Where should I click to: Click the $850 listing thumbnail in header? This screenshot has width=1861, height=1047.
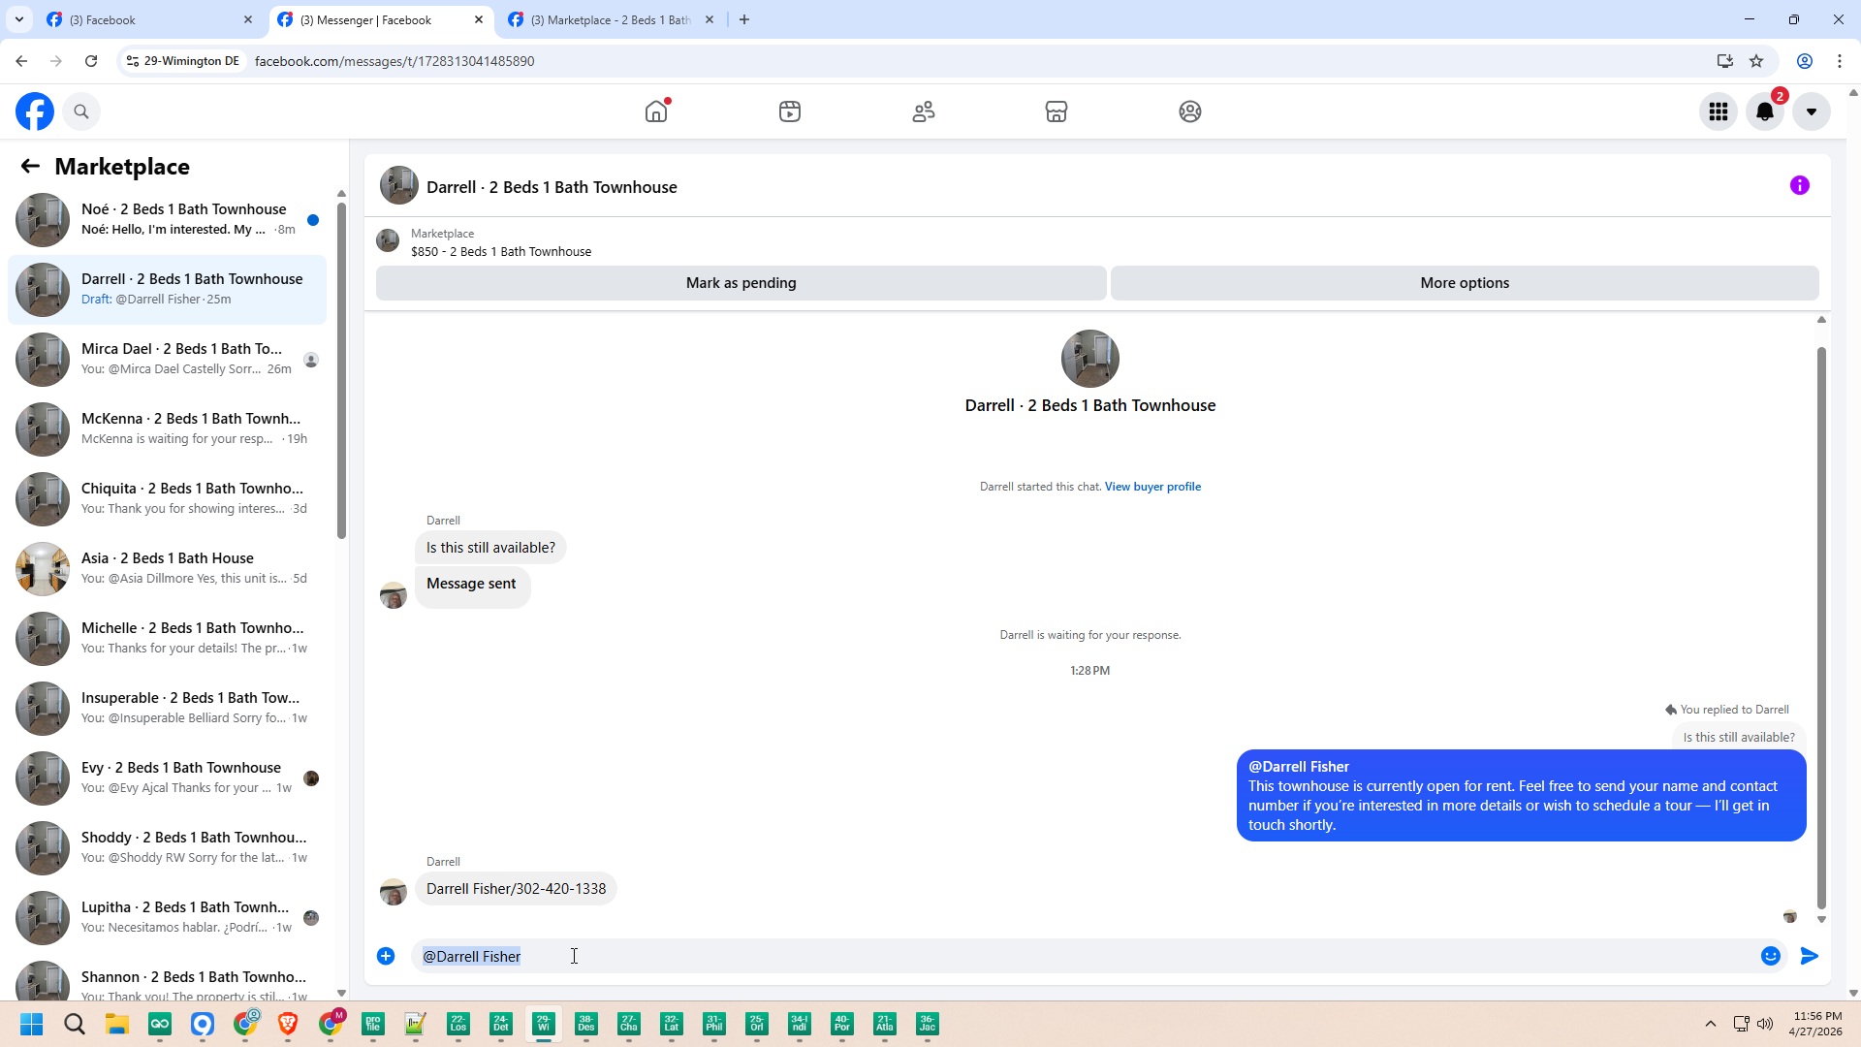pyautogui.click(x=388, y=240)
